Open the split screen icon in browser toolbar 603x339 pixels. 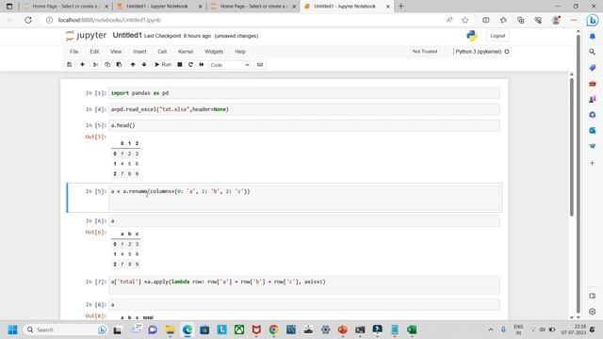[x=486, y=20]
